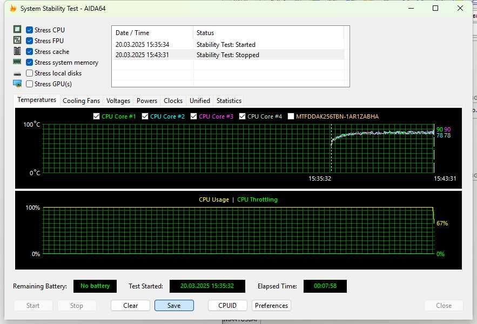
Task: Click the 15:43:31 time label on graph
Action: [x=445, y=178]
